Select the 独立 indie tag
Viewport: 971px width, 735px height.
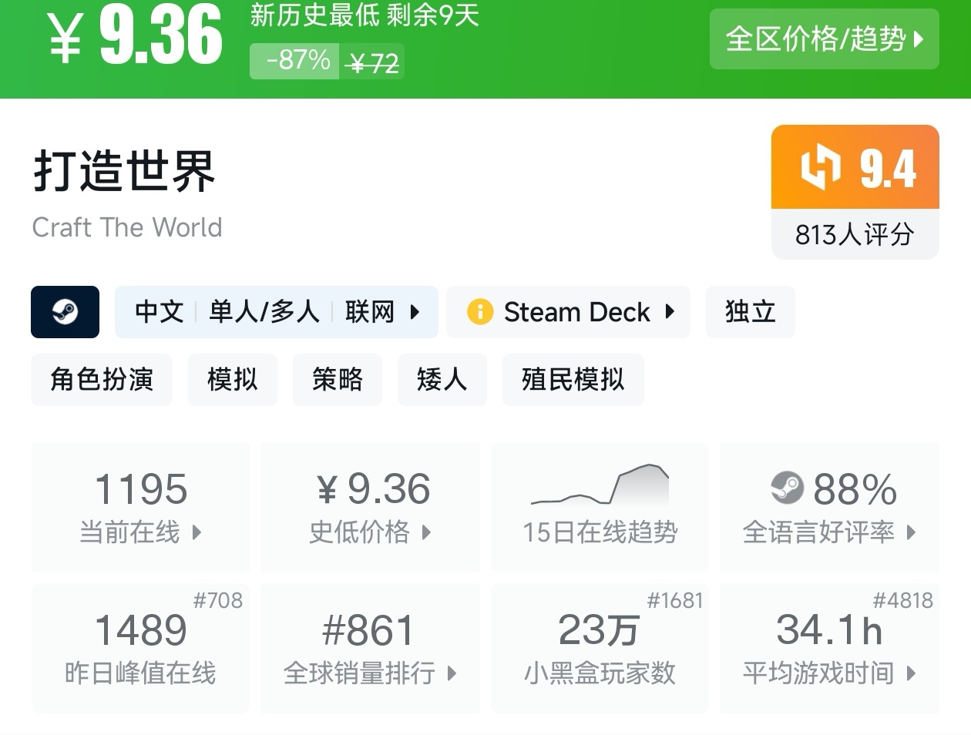point(750,312)
